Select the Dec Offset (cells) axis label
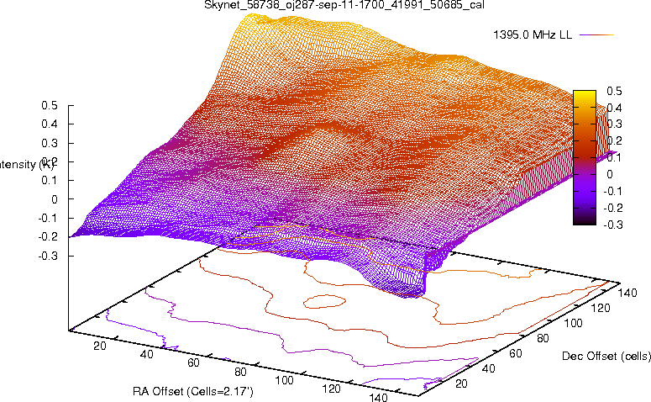Screen dimensions: 651x402 pyautogui.click(x=606, y=357)
